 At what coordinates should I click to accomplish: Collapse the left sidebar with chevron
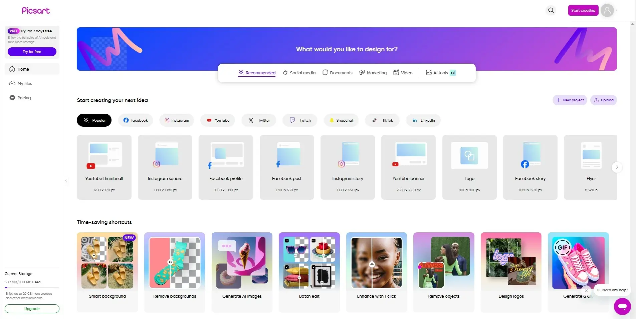tap(66, 181)
